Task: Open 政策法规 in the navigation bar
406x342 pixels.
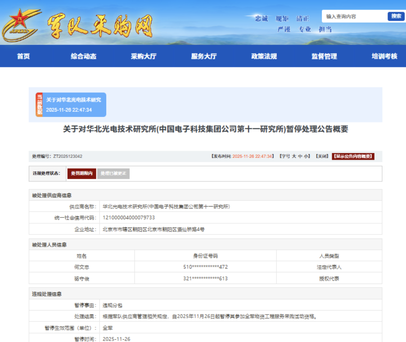Action: click(264, 56)
